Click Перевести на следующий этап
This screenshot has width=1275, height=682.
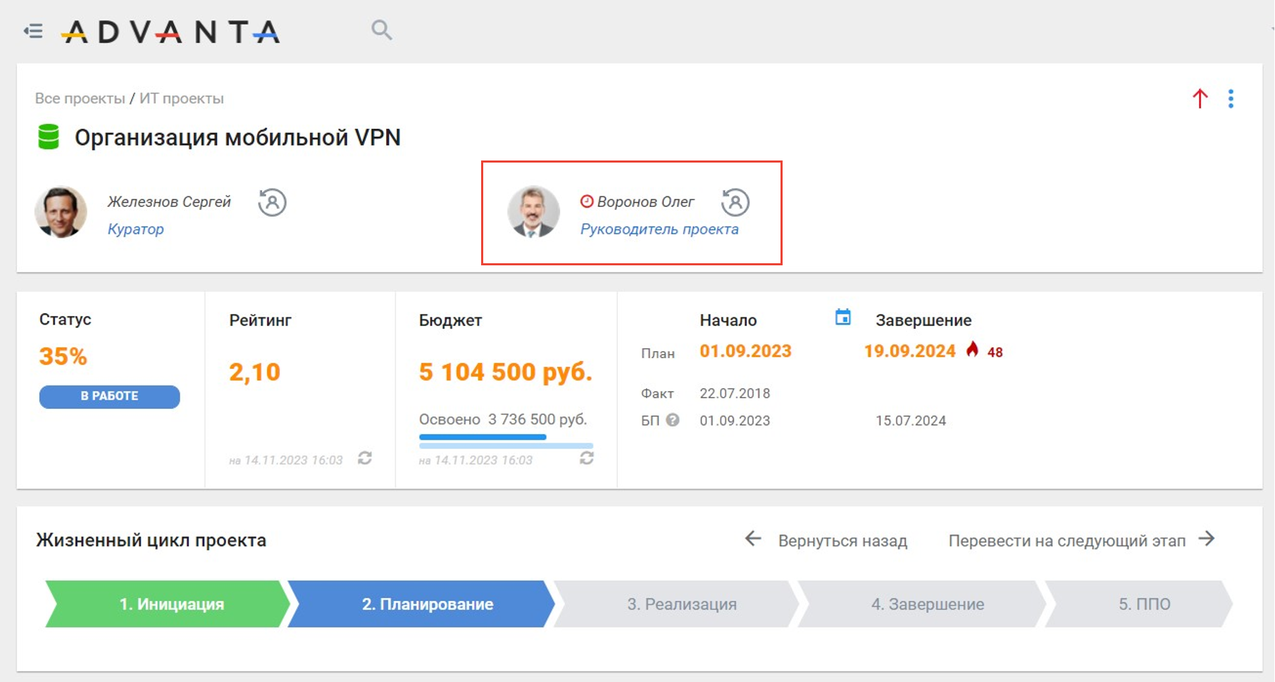(1081, 541)
